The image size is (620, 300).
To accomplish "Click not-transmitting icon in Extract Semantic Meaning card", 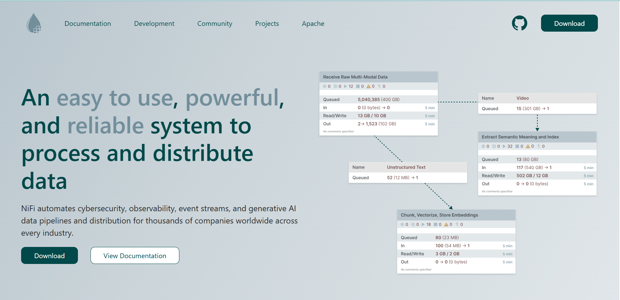I will 494,146.
